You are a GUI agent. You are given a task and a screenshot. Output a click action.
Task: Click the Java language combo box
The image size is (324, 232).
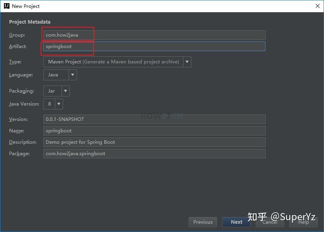pos(60,75)
